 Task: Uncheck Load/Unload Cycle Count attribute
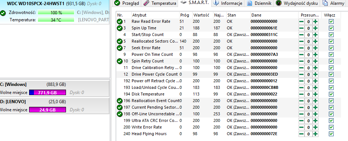pos(331,88)
